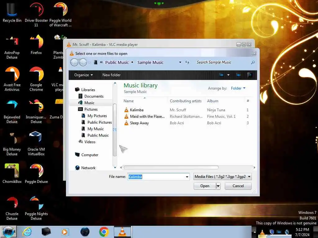Open Windows Media Player from the taskbar
The height and width of the screenshot is (238, 318).
[65, 232]
